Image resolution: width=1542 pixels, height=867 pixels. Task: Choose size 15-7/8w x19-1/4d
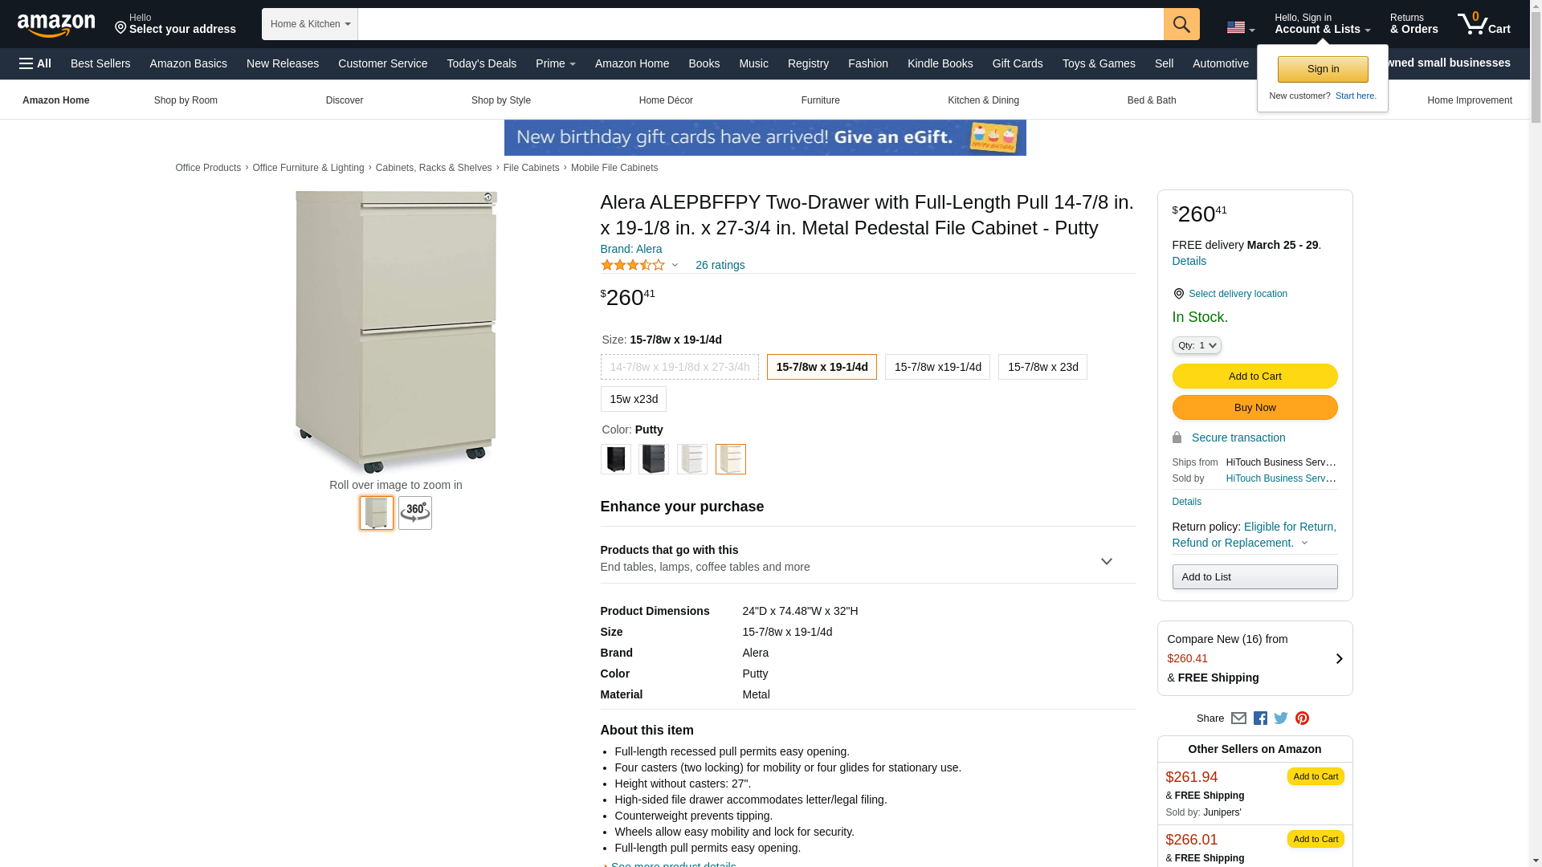pos(937,367)
